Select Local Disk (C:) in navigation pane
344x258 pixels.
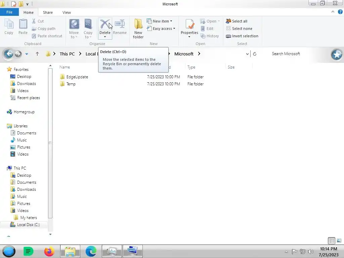click(x=28, y=225)
